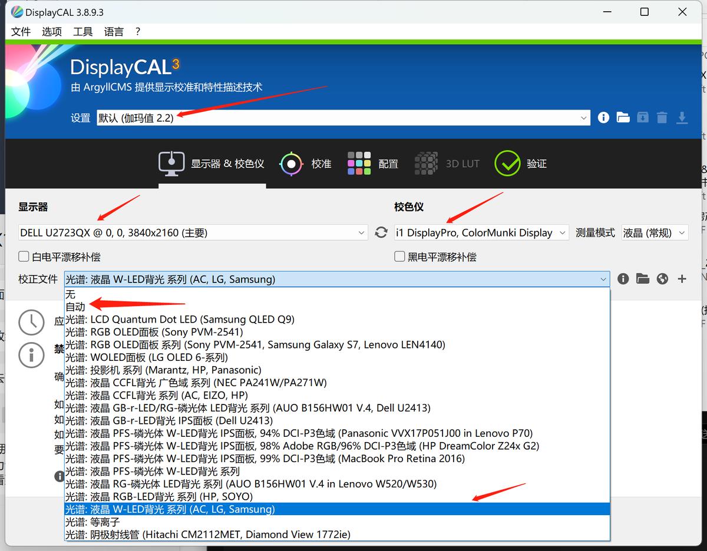Select 液晶 CCFL背光 系列 (AC, EIZO, HP)
Viewport: 707px width, 551px height.
tap(337, 396)
